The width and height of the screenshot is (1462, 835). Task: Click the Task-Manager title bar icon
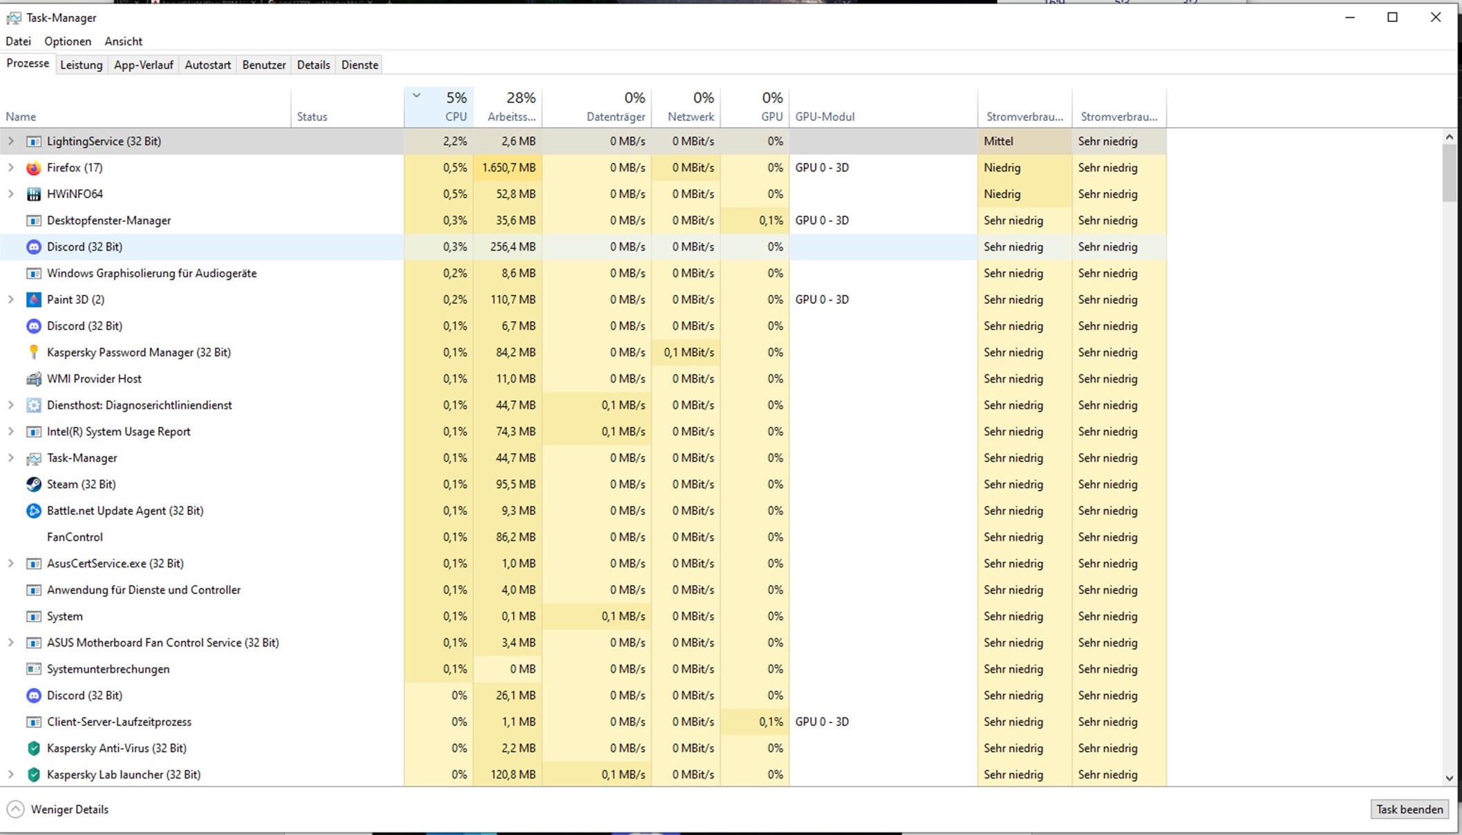point(14,17)
